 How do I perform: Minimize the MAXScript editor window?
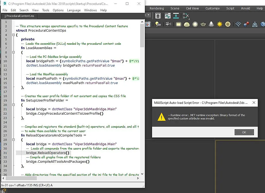pos(116,4)
